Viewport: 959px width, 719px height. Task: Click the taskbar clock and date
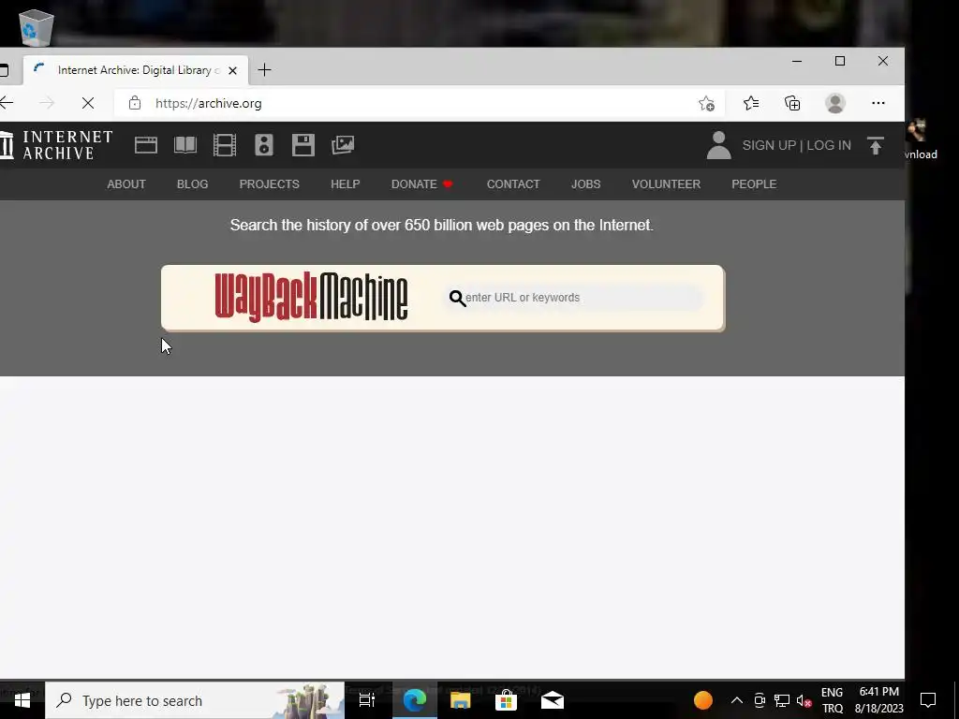(878, 700)
